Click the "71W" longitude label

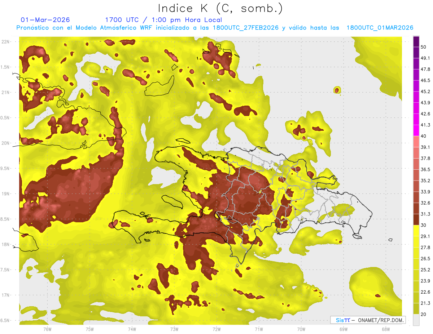tap(259, 329)
